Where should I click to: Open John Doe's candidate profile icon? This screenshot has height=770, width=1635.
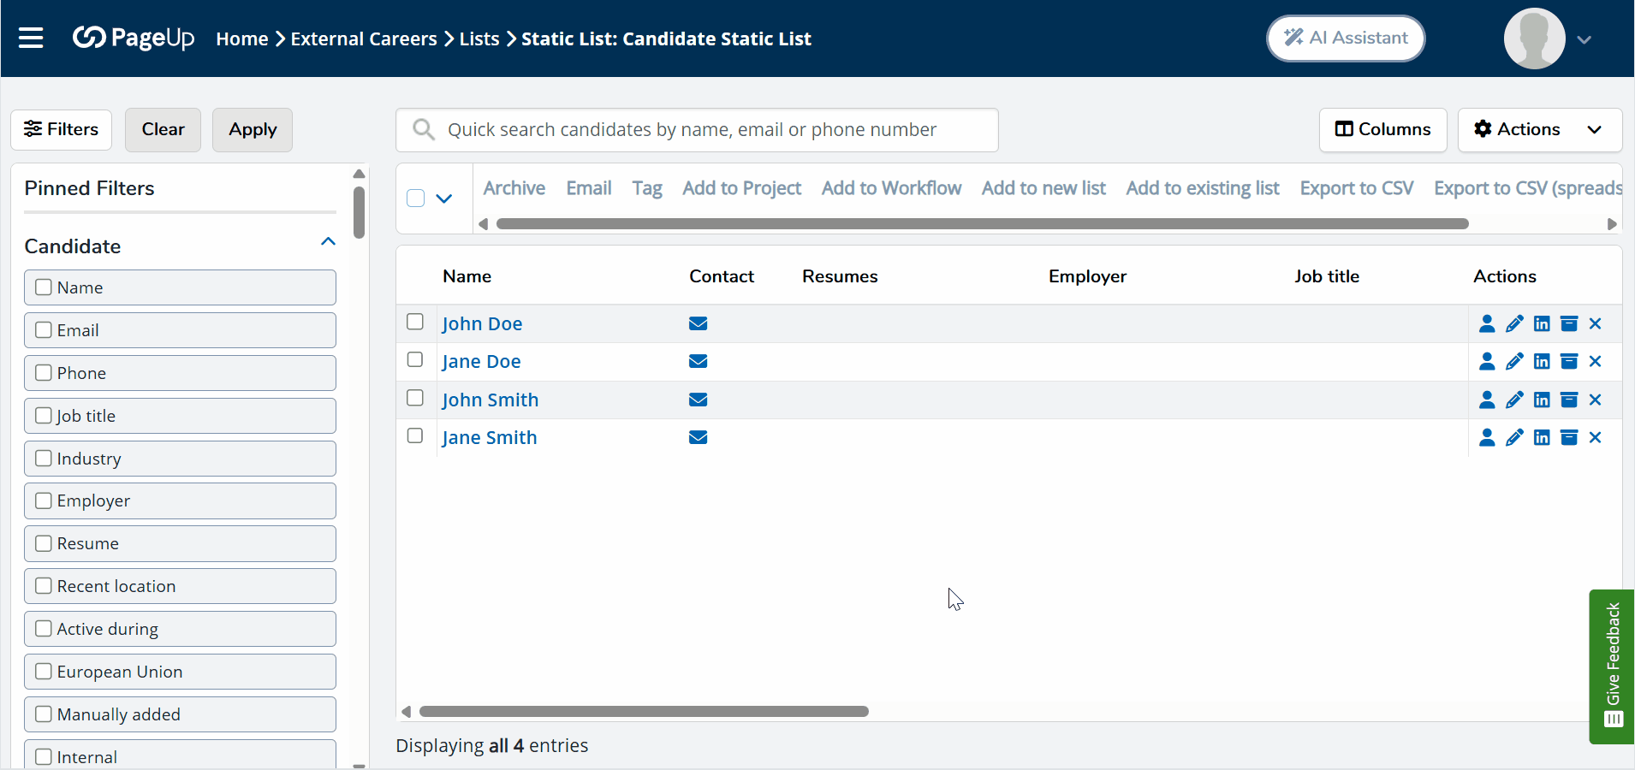tap(1487, 323)
